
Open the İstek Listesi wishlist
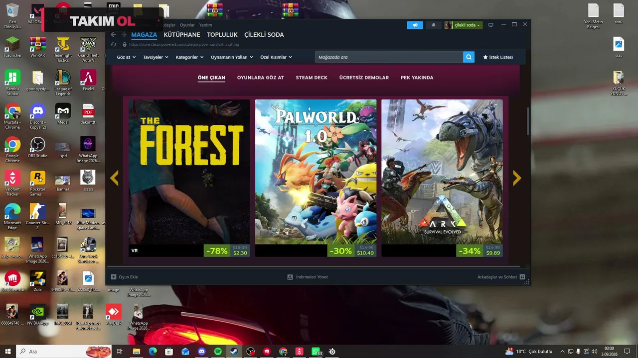(498, 57)
